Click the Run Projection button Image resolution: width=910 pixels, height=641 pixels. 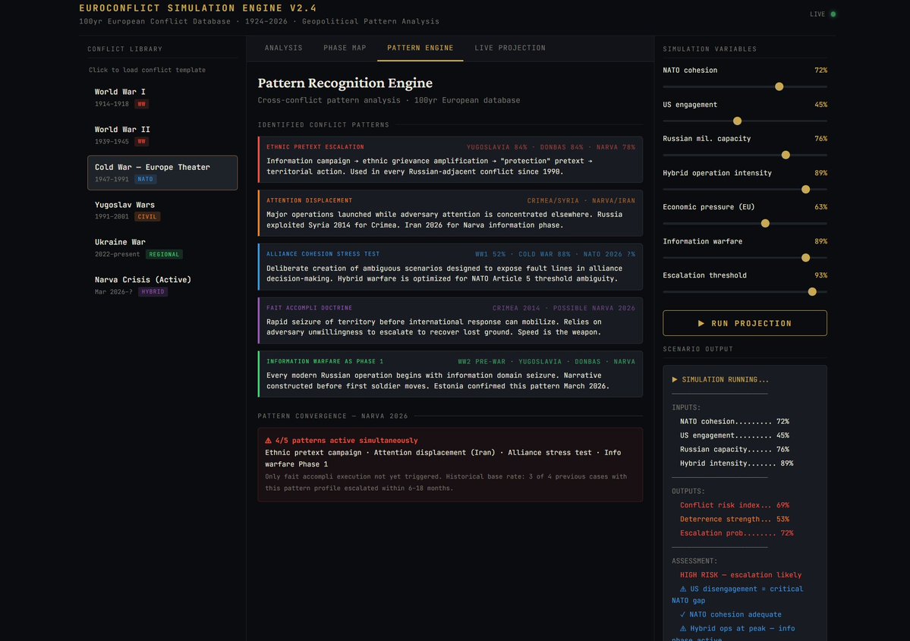pos(745,323)
